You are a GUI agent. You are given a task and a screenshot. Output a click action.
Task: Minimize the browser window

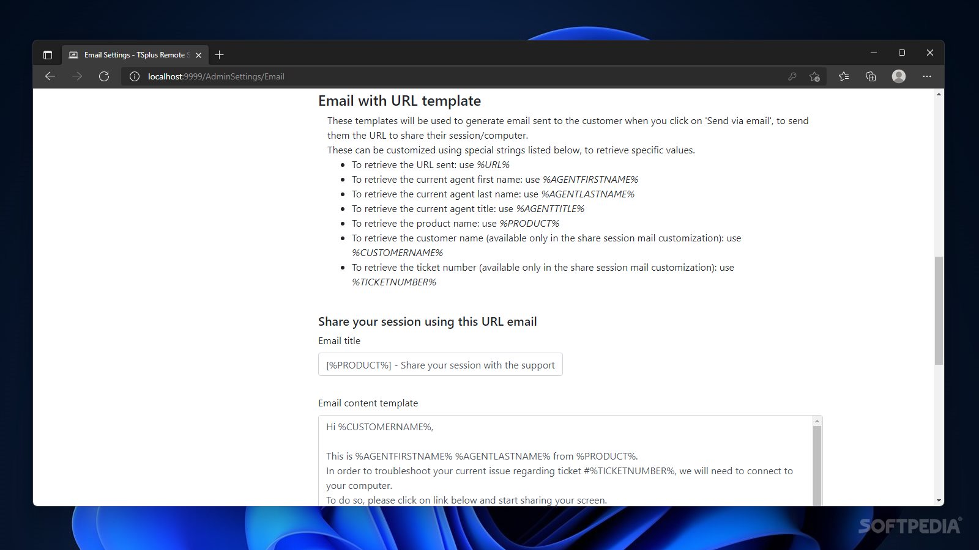[x=874, y=53]
